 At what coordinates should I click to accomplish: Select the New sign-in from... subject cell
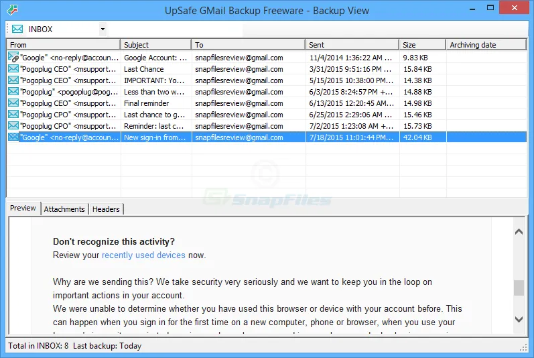tap(155, 137)
